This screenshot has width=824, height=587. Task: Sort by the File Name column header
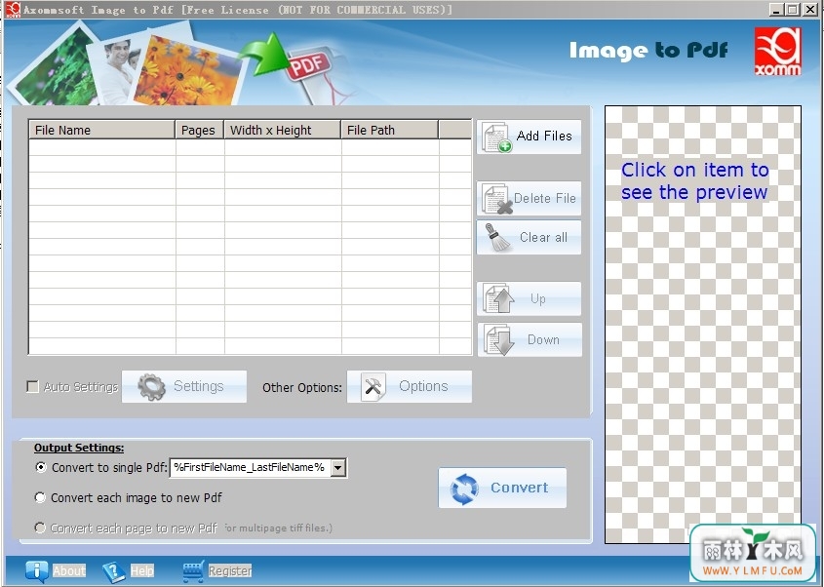102,130
